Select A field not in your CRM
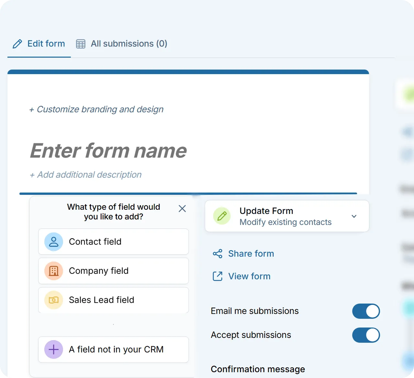Screen dimensions: 414x378 (114, 350)
